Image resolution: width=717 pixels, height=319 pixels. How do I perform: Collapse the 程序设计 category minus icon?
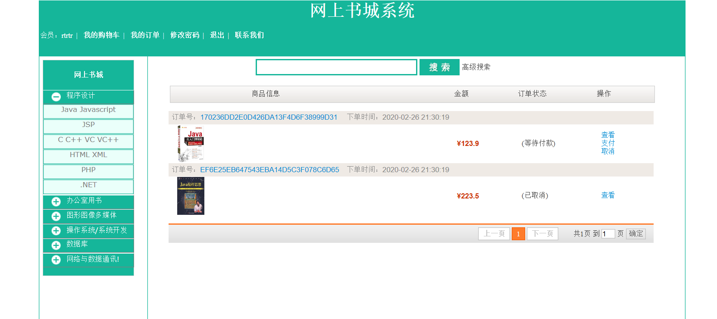click(x=56, y=97)
